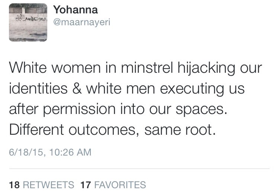Click the number 17 beside FAVORITES

(x=86, y=184)
